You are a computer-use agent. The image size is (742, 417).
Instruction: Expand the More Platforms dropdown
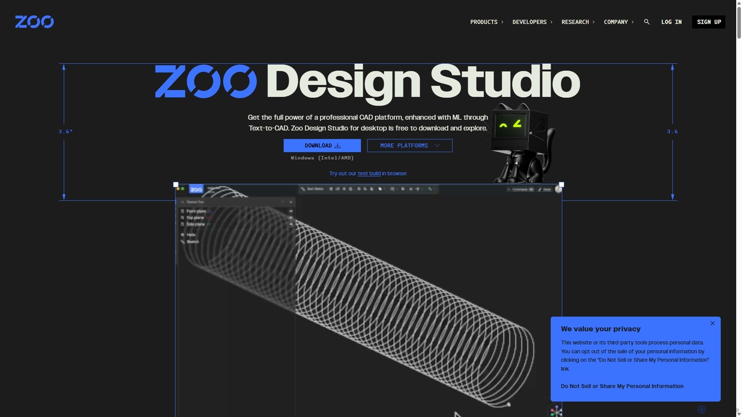coord(409,145)
